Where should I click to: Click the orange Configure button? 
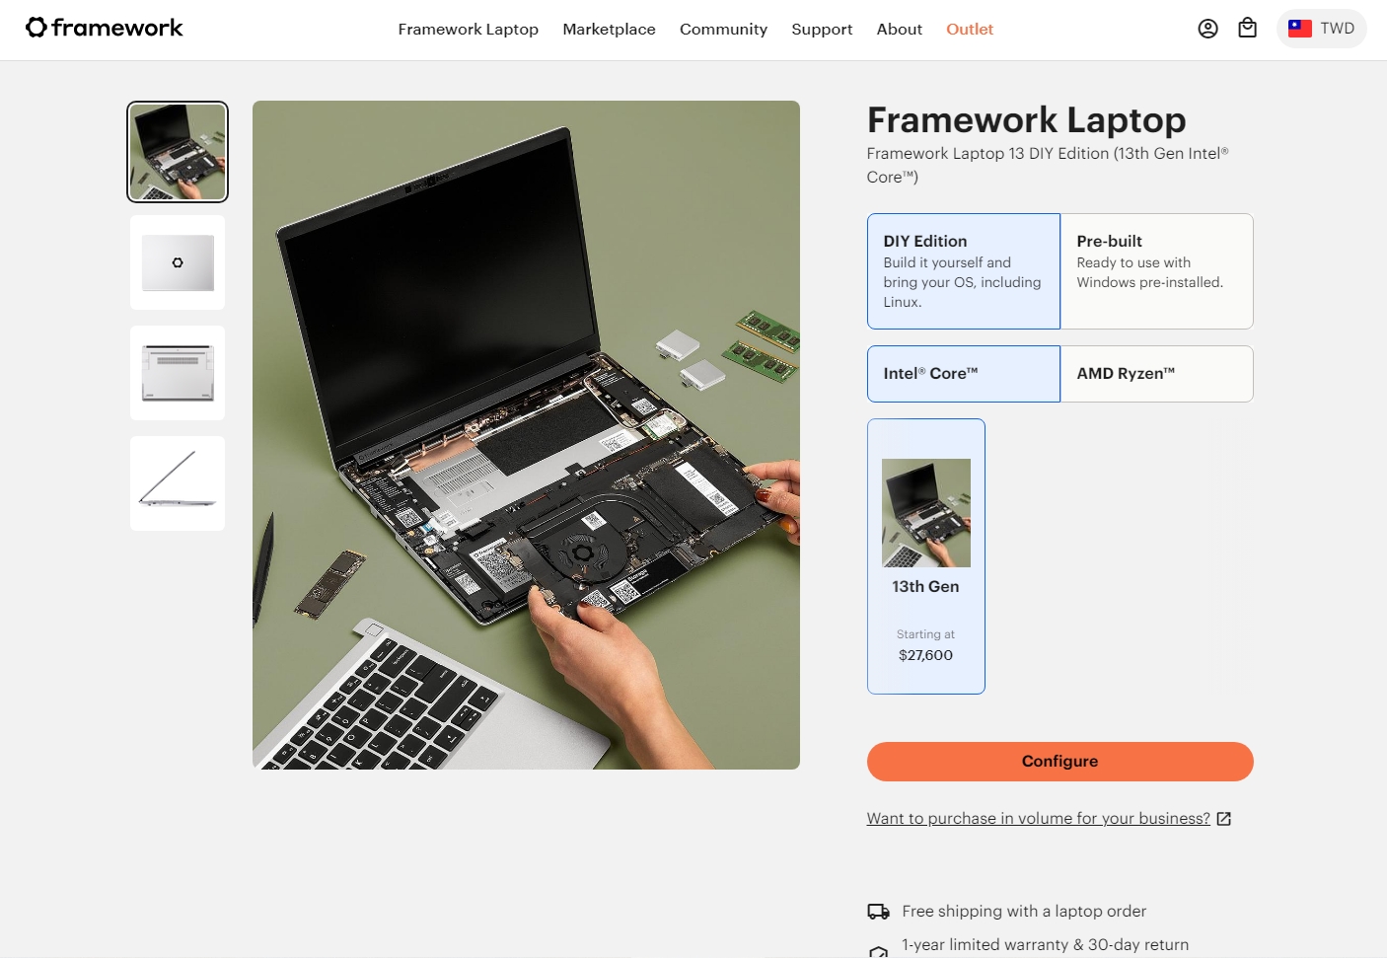pos(1059,762)
